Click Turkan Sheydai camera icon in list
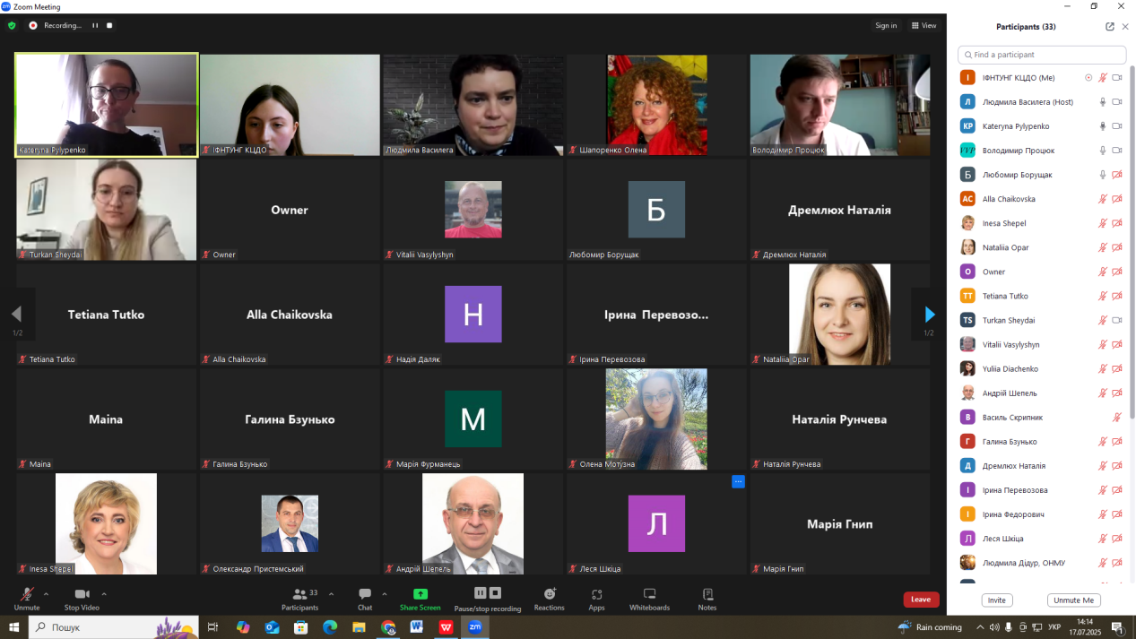Viewport: 1136px width, 639px height. 1117,320
